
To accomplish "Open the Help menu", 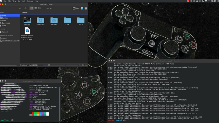I will 36,1.
